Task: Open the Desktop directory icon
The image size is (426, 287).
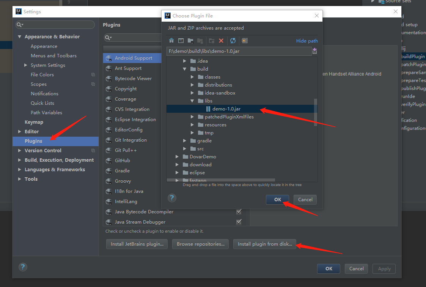Action: tap(181, 41)
